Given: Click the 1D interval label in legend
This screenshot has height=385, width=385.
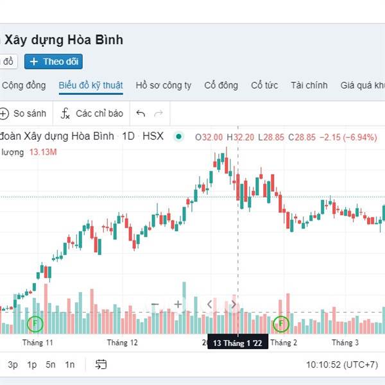Looking at the screenshot, I should [128, 136].
